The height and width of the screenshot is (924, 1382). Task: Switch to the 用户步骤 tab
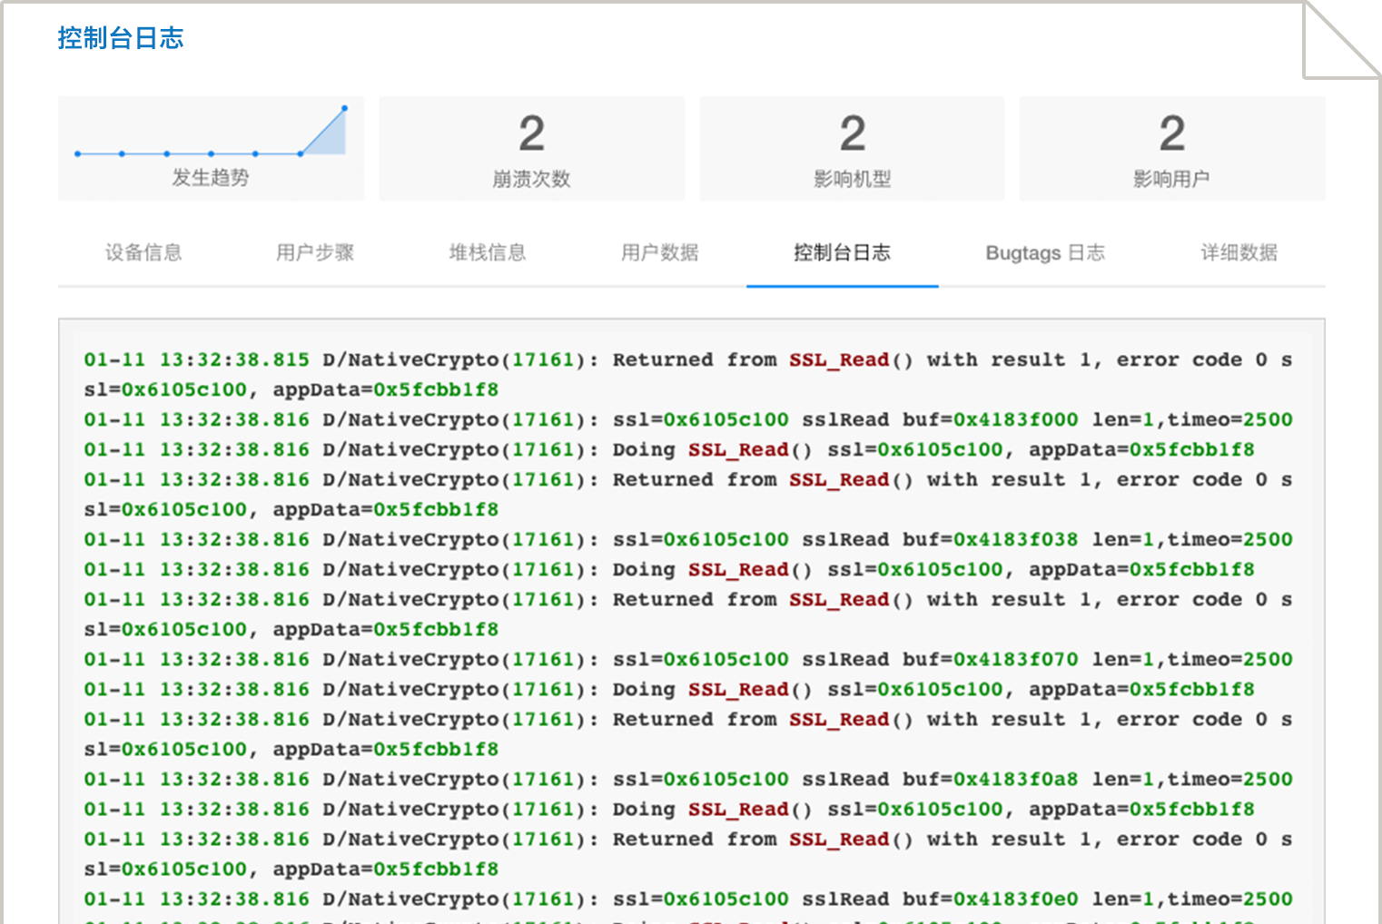tap(315, 252)
